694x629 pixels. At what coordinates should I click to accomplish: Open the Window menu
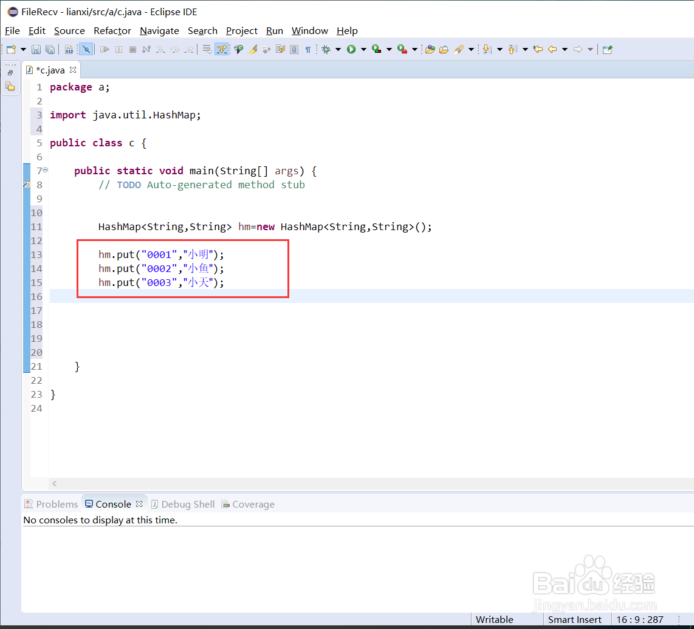310,31
